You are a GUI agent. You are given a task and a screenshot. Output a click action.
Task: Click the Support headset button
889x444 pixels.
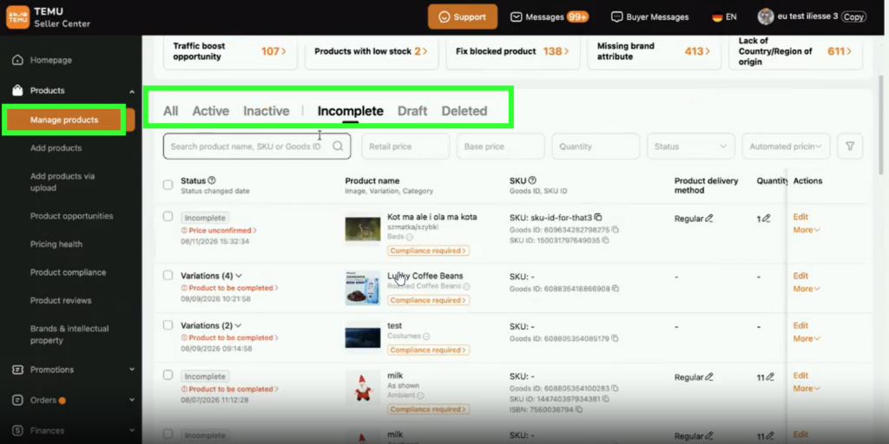(x=463, y=17)
